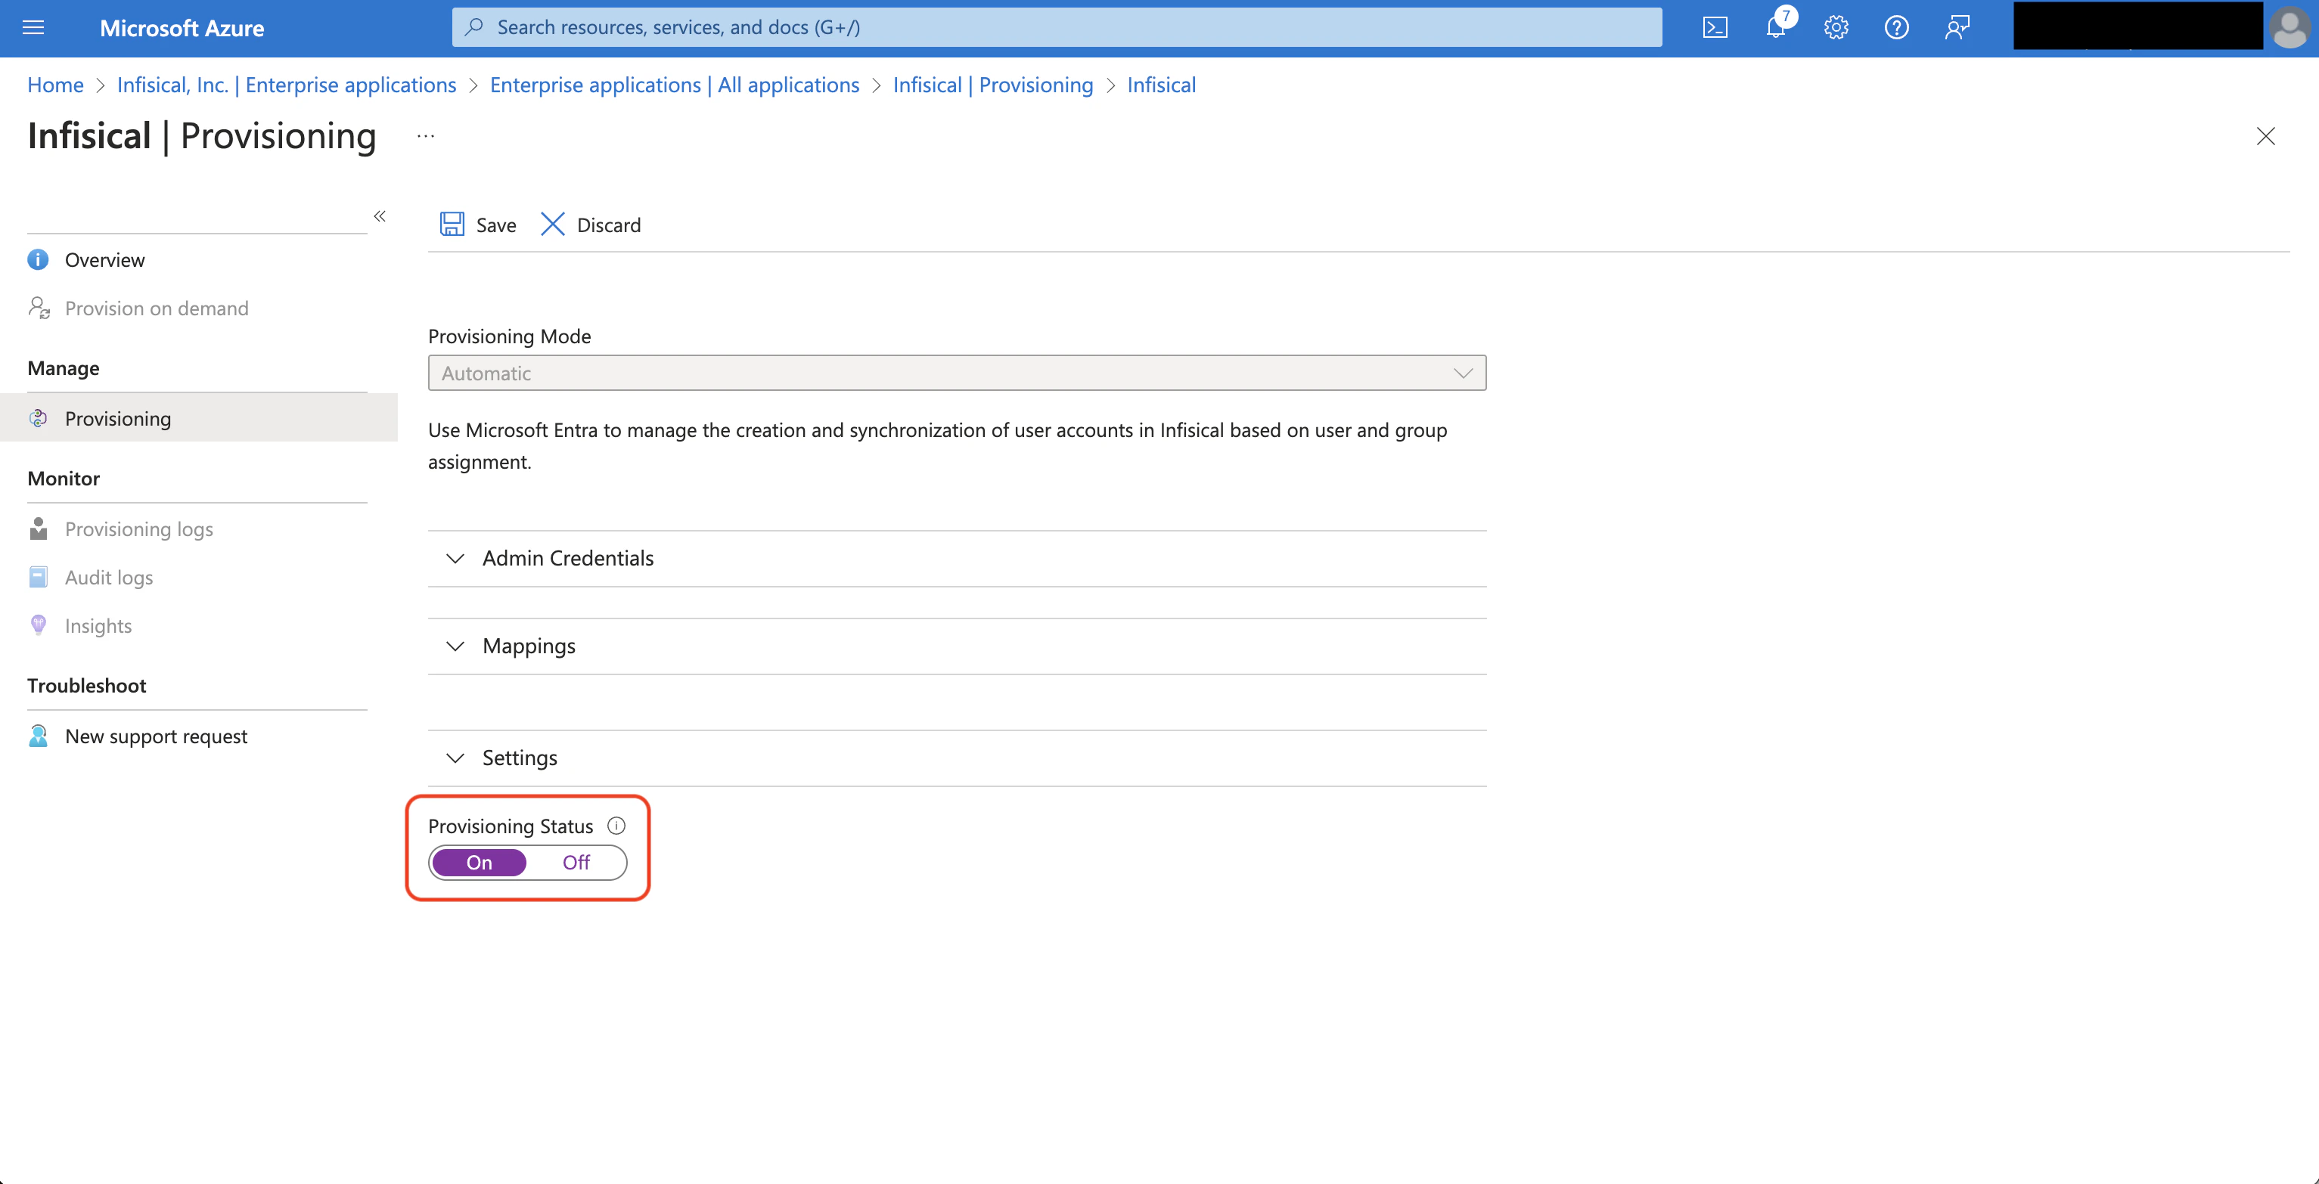Click the New support request icon

(38, 736)
